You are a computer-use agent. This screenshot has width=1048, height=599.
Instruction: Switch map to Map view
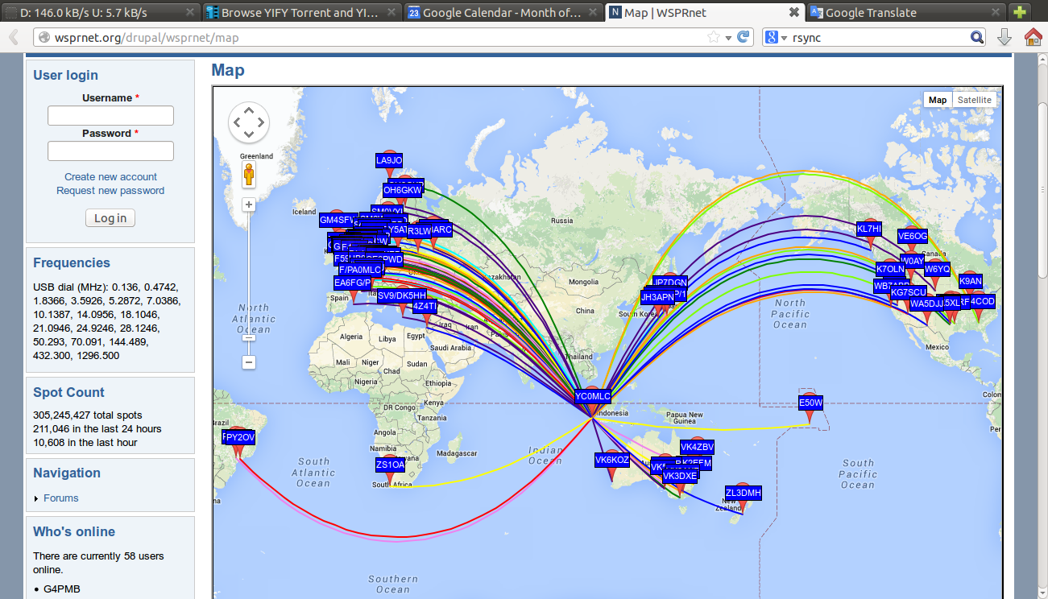[938, 100]
